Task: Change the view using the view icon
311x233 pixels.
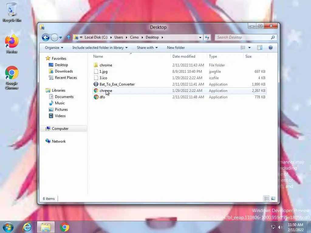Action: (x=243, y=48)
